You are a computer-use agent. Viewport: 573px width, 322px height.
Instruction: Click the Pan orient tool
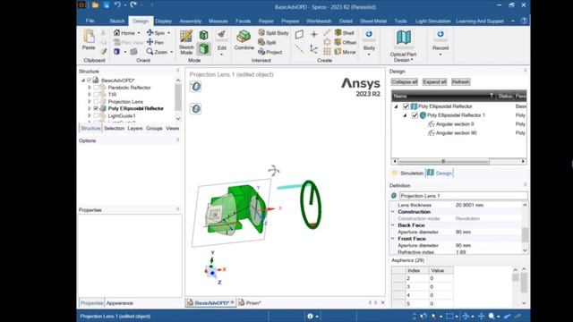[155, 42]
